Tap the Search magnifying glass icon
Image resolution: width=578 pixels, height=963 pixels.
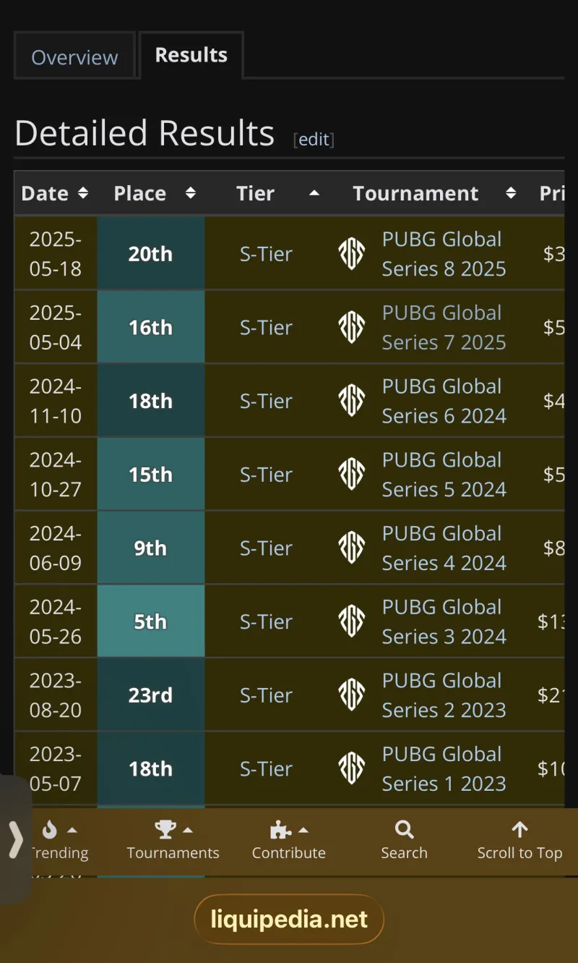point(405,830)
